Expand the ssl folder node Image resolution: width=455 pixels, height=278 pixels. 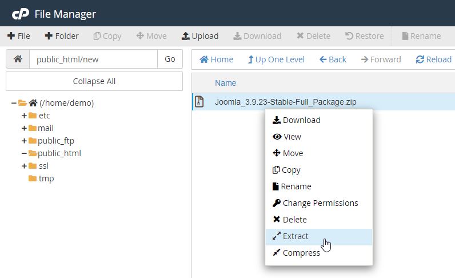click(x=25, y=166)
